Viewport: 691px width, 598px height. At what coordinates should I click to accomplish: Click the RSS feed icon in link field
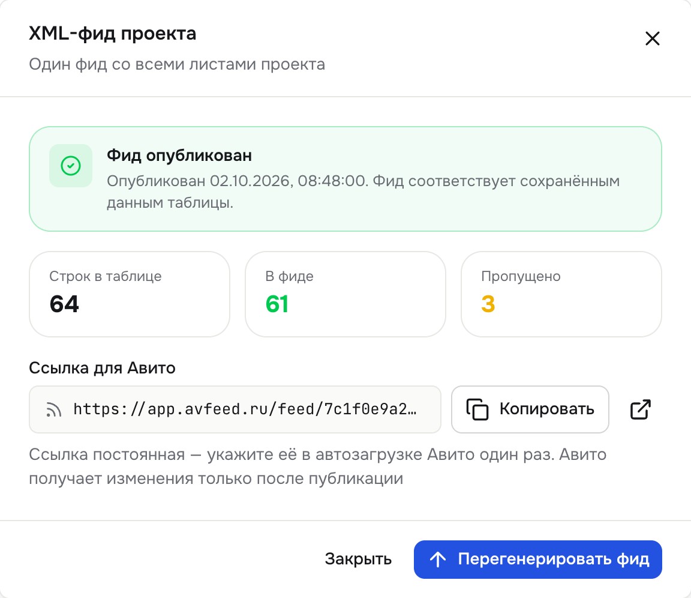[53, 409]
